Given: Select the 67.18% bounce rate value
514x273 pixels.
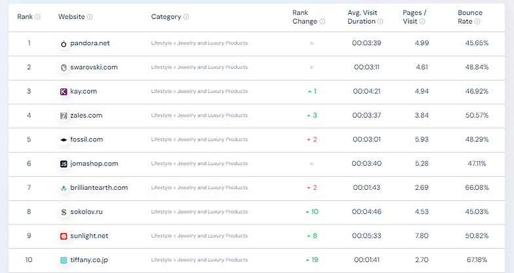Looking at the screenshot, I should pos(477,260).
